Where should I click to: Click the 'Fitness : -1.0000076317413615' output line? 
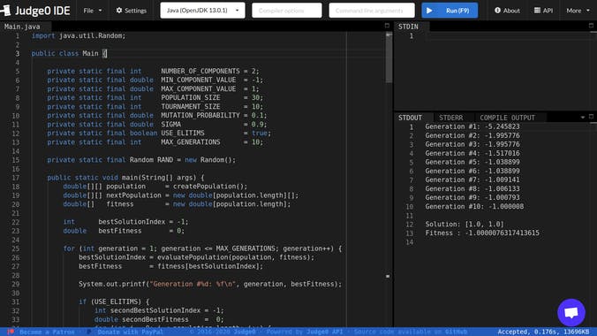coord(482,233)
